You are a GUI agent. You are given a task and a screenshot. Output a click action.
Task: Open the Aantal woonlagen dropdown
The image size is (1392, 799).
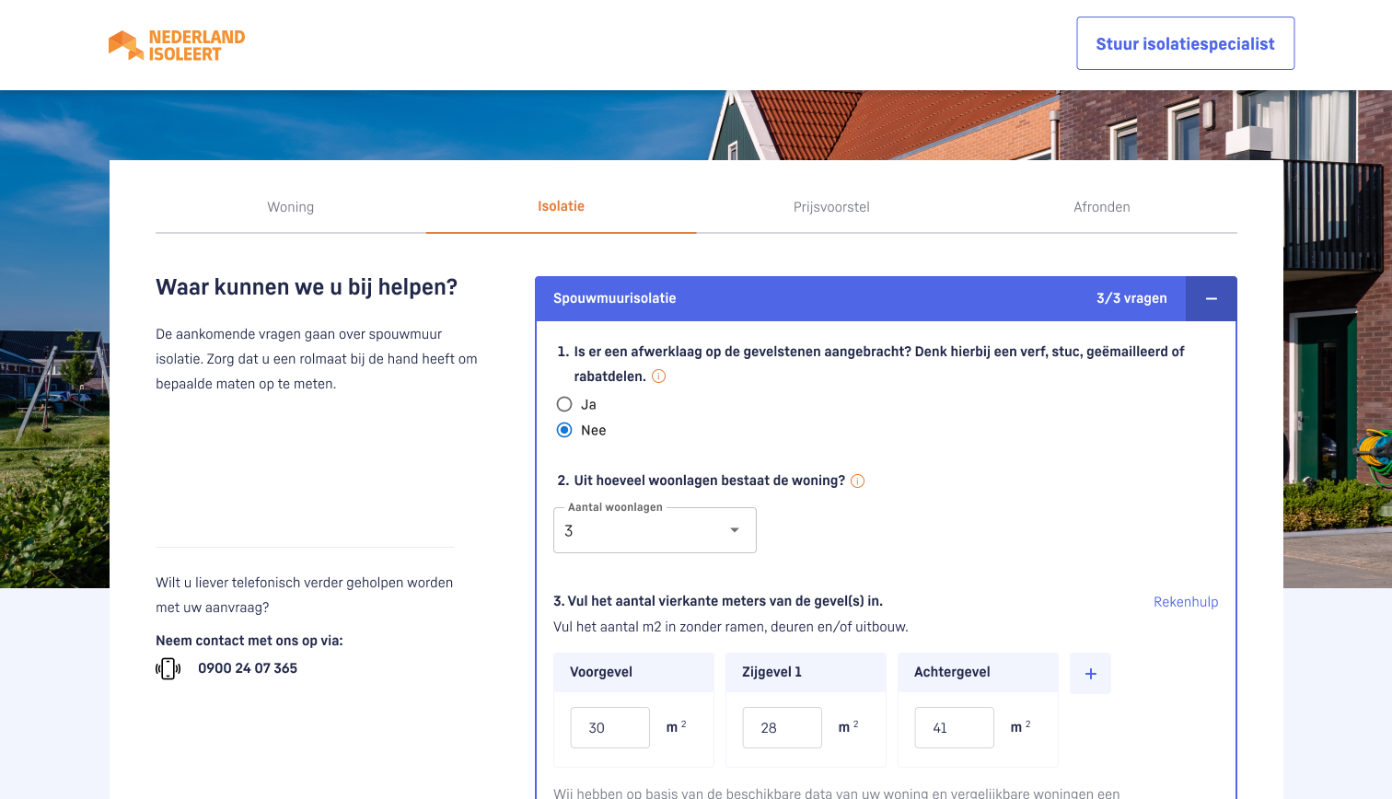[x=644, y=530]
